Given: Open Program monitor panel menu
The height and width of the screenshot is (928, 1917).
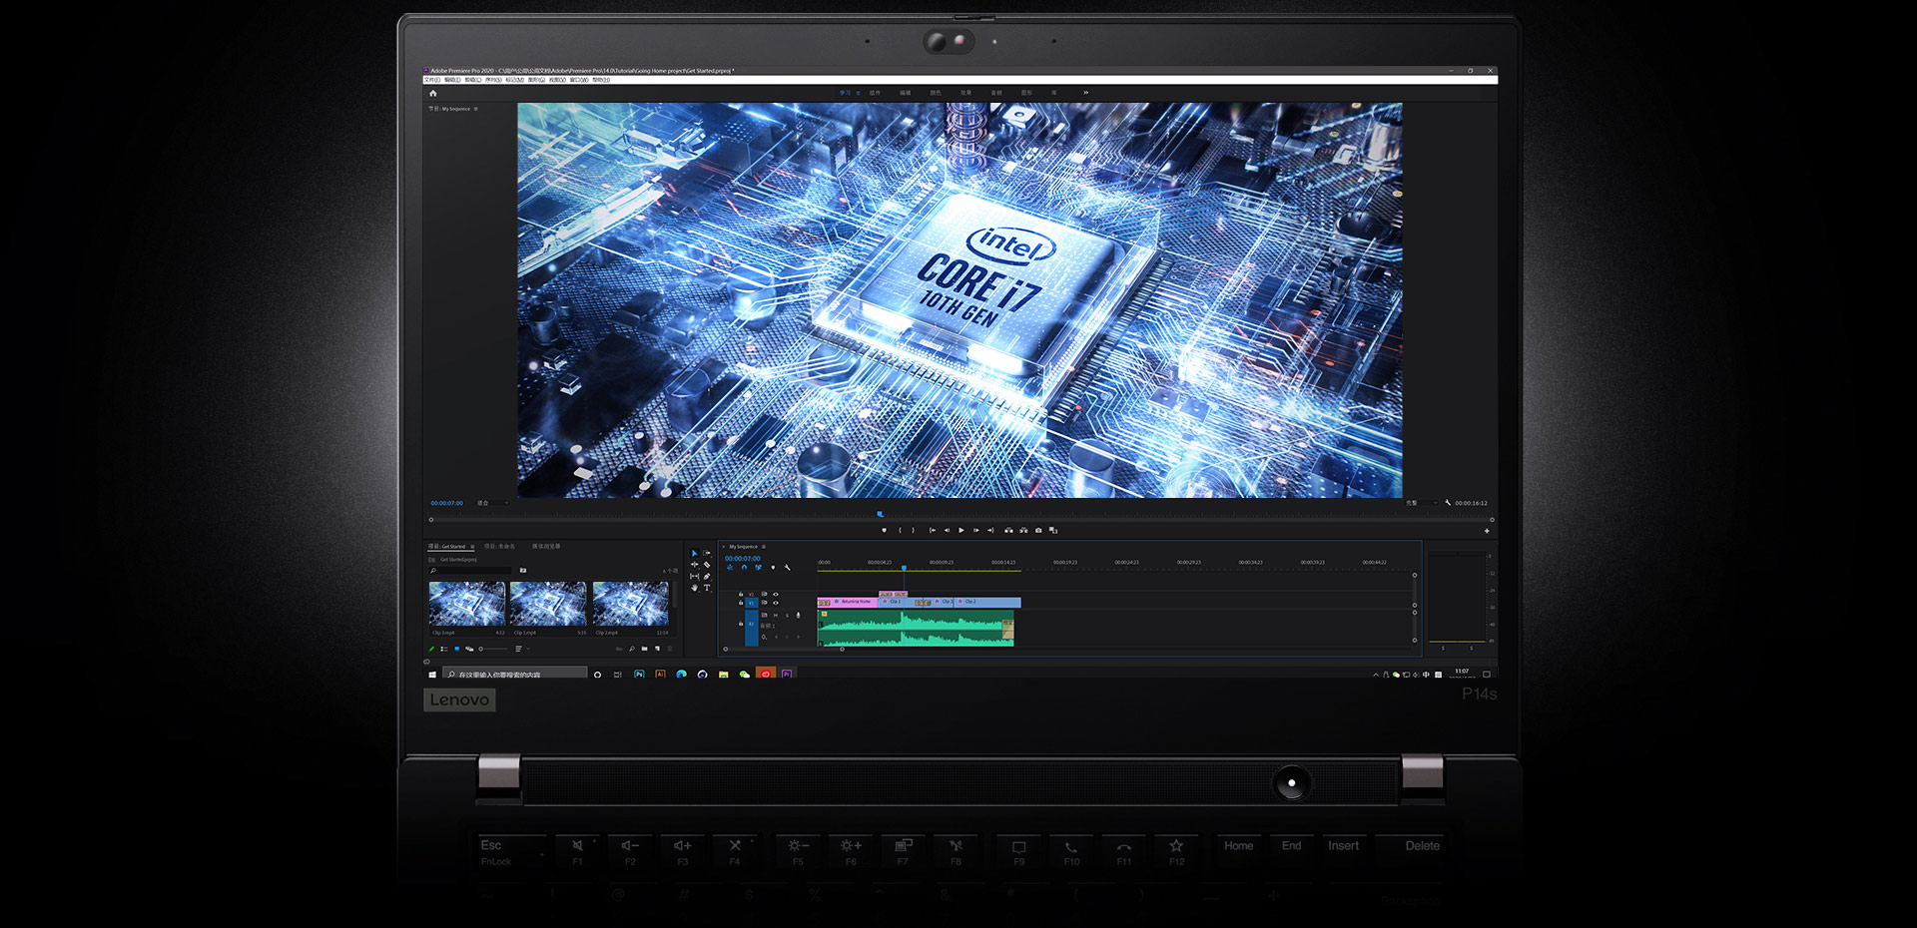Looking at the screenshot, I should coord(476,109).
